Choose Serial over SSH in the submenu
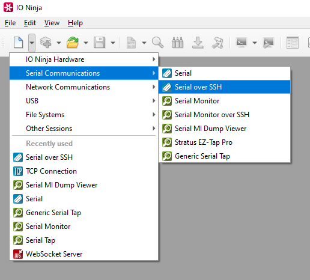 [225, 87]
